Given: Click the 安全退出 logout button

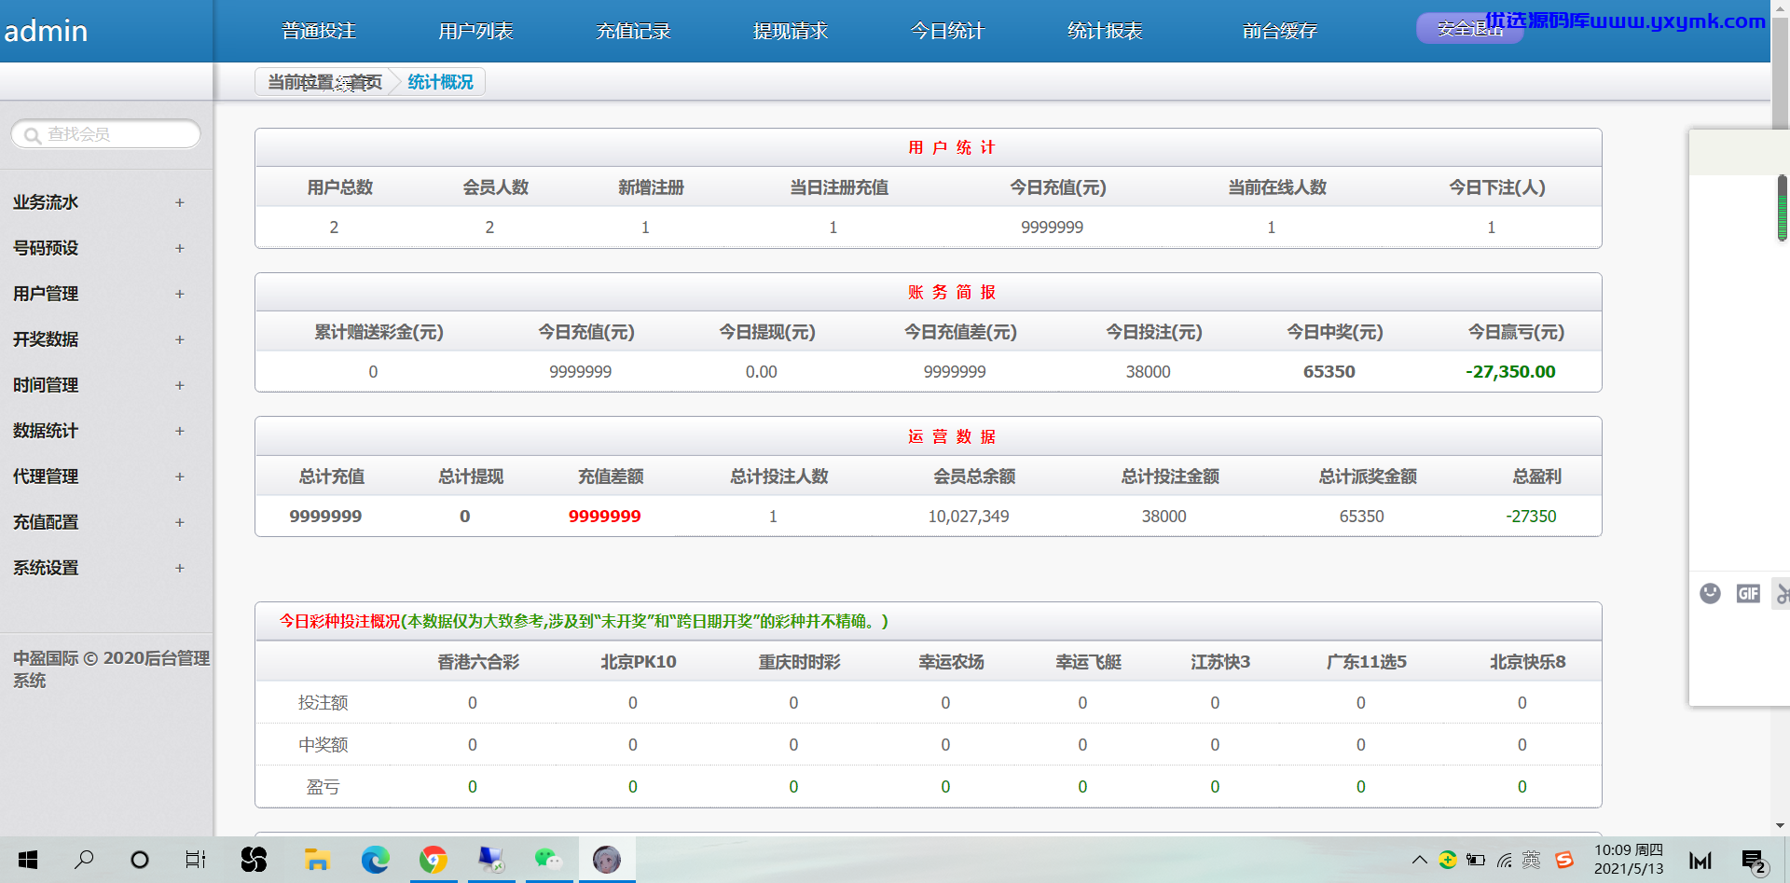Looking at the screenshot, I should (1470, 29).
